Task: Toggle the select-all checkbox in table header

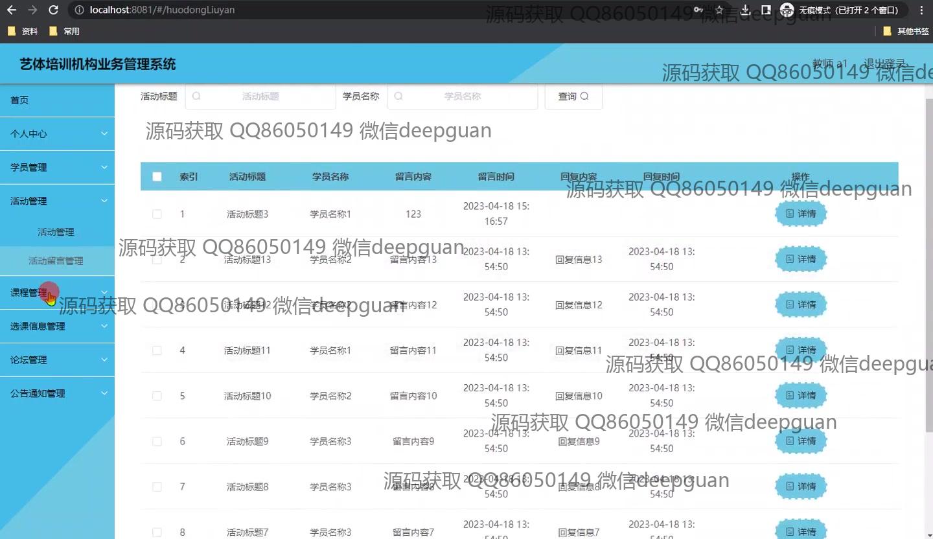Action: [x=157, y=176]
